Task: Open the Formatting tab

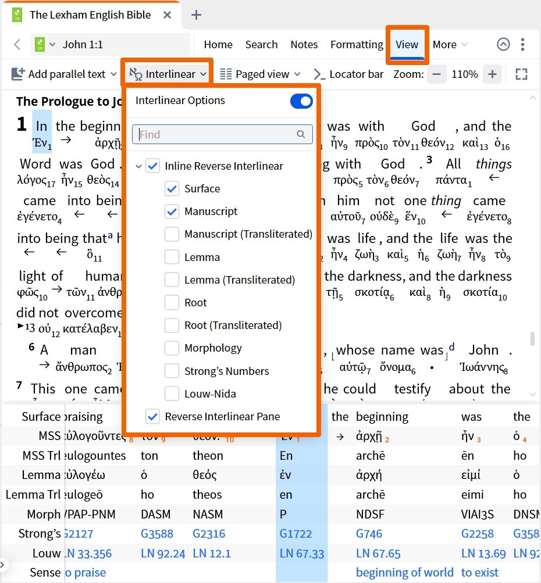Action: pyautogui.click(x=357, y=45)
